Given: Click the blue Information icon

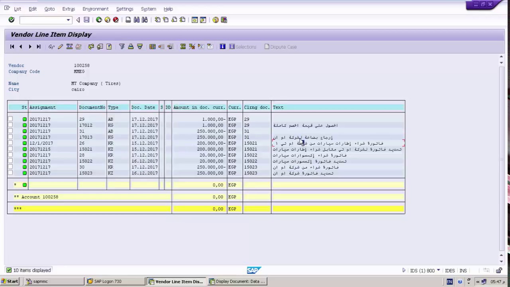Looking at the screenshot, I should click(x=222, y=47).
